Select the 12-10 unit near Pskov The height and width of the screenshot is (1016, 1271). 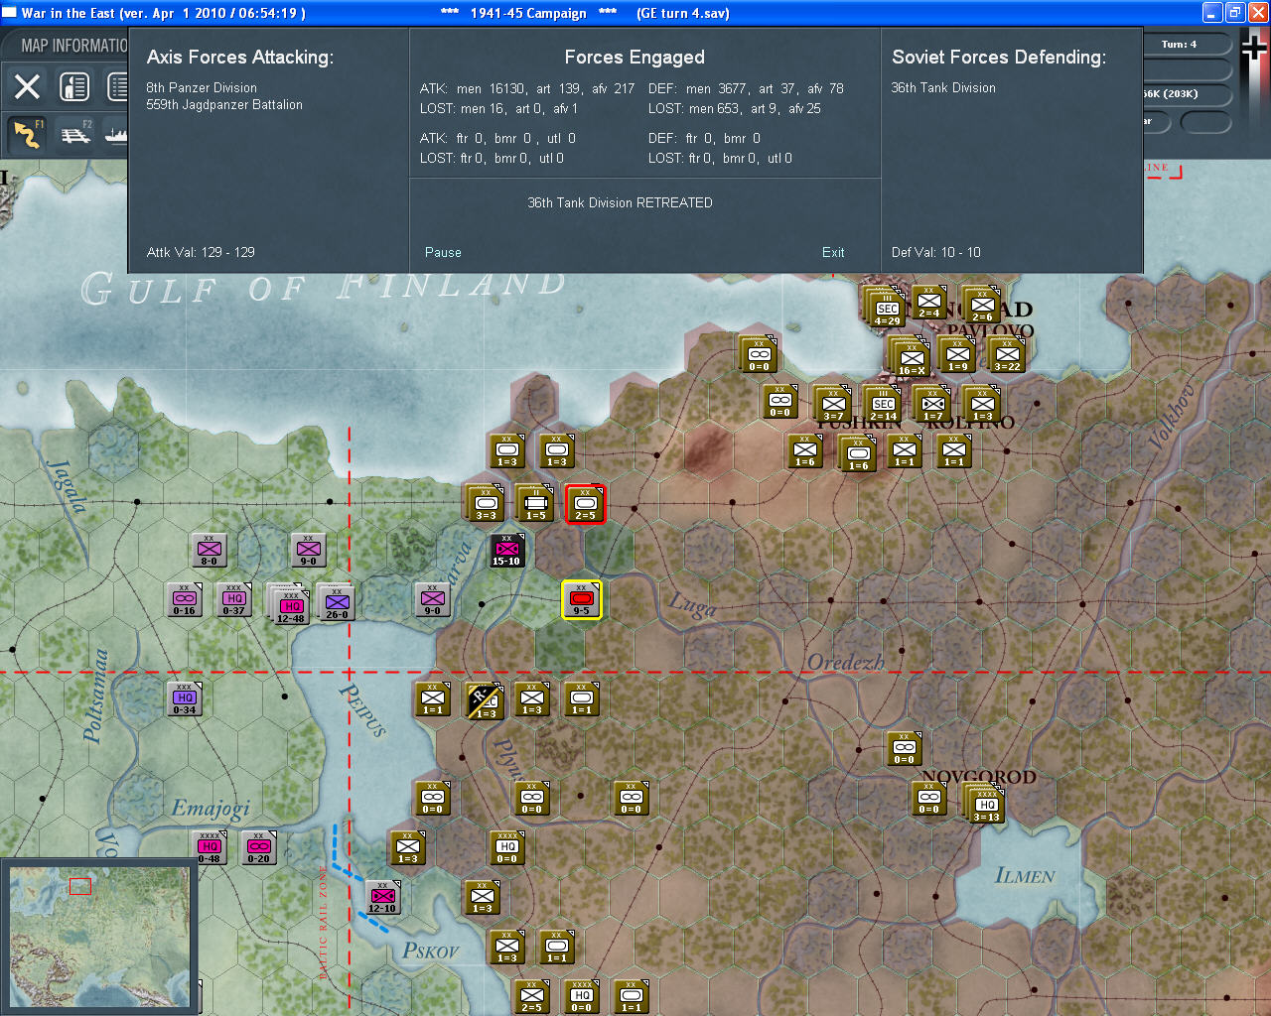tap(383, 898)
